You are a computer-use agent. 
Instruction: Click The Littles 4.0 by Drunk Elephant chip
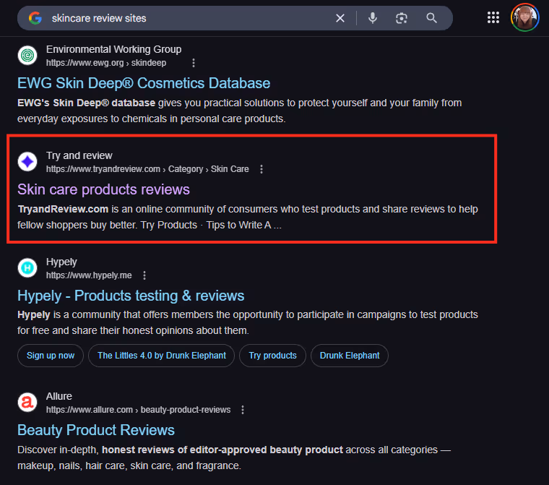point(161,356)
